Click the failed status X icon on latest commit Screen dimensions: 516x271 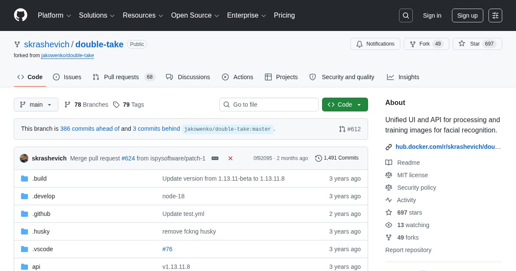tap(230, 158)
